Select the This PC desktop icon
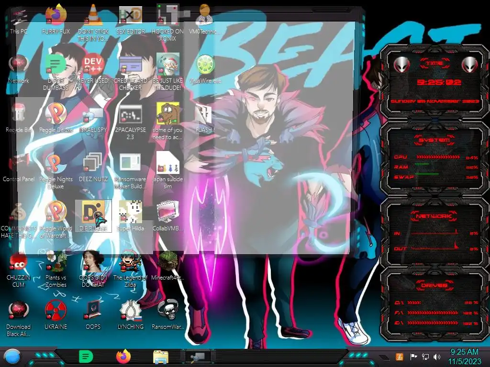Viewport: 490px width, 367px height. click(19, 19)
